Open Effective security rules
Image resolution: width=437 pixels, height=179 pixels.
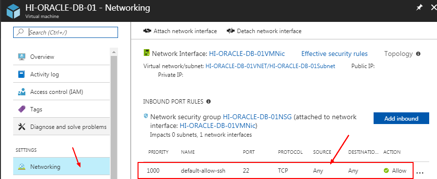coord(335,54)
